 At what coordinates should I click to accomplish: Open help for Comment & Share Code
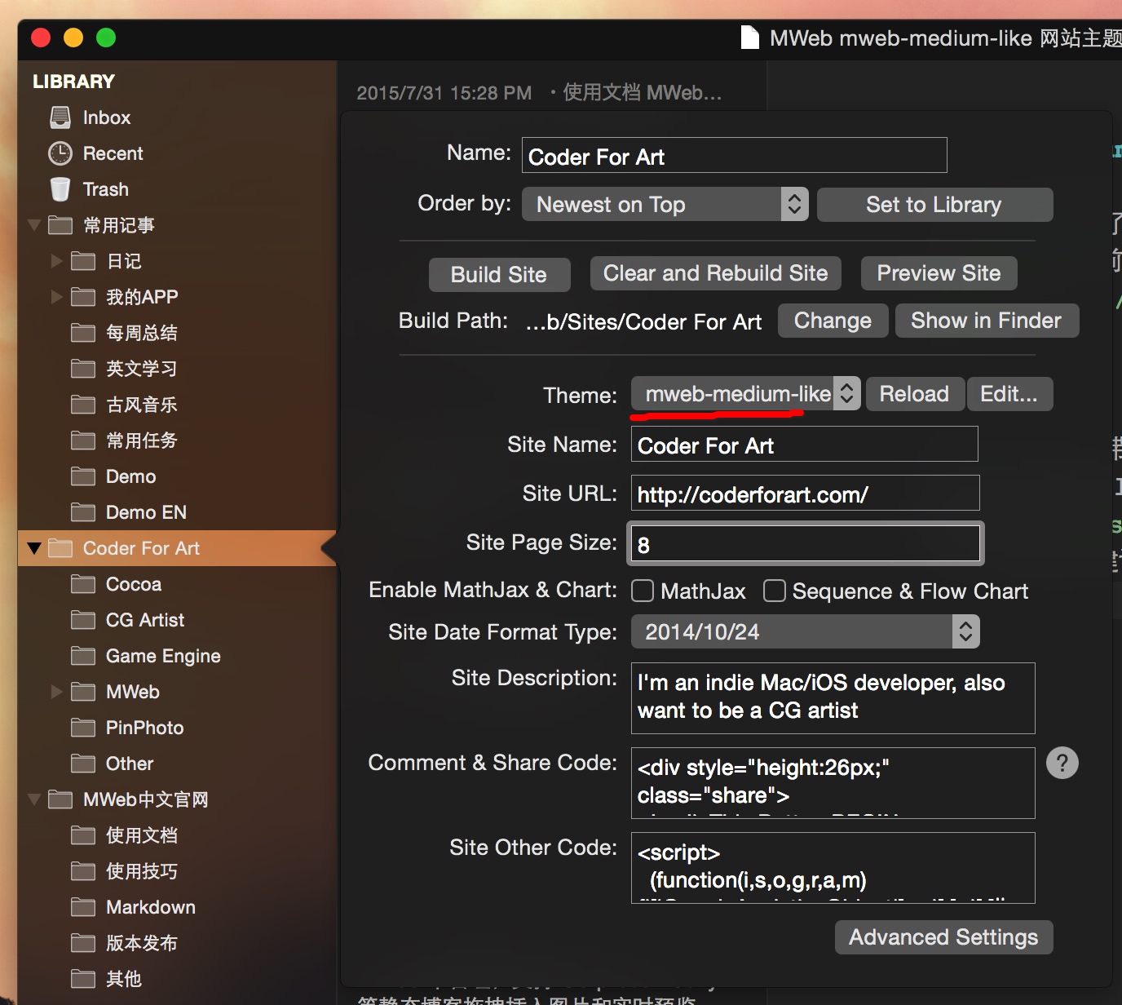click(x=1062, y=763)
